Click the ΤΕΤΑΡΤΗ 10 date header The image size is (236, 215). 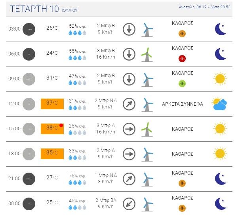pyautogui.click(x=34, y=9)
